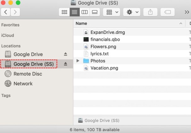This screenshot has height=133, width=191.
Task: Eject the Google Drive (SS) volume
Action: pos(65,64)
